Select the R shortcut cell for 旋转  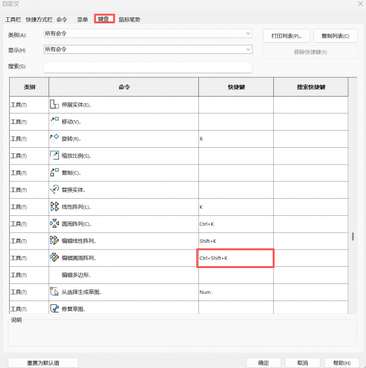point(236,139)
